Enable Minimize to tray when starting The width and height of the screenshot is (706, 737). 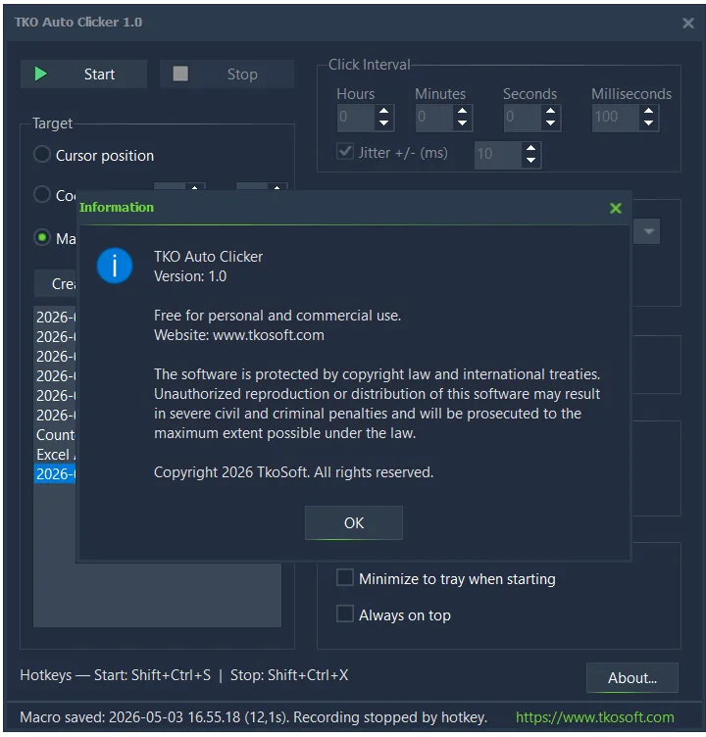[345, 577]
